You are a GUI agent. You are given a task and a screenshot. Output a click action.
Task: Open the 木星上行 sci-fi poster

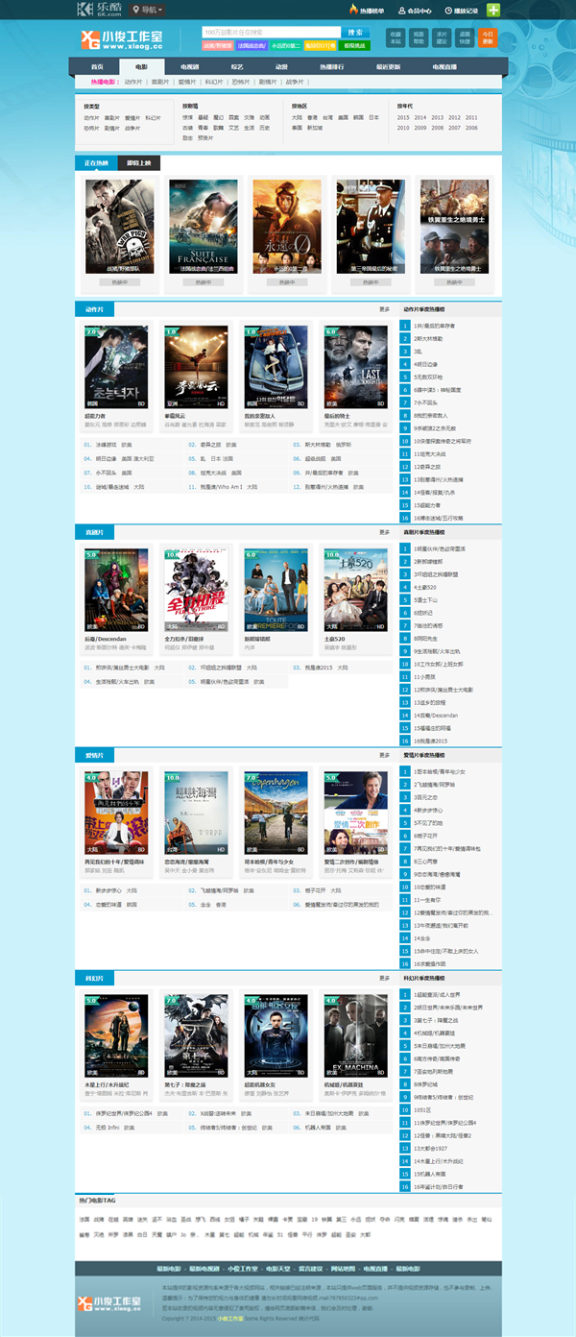(116, 1036)
